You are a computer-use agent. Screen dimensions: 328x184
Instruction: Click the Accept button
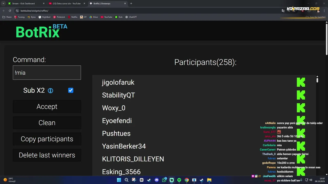coord(47,107)
